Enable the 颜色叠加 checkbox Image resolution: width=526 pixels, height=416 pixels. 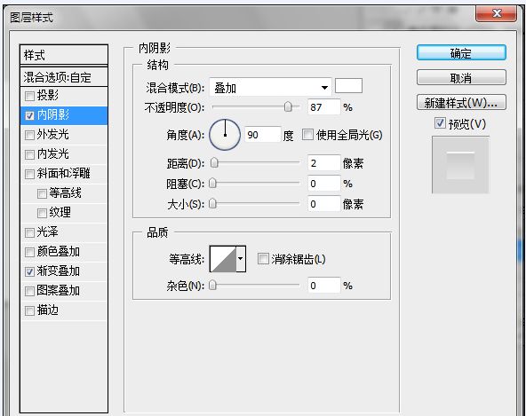(29, 252)
